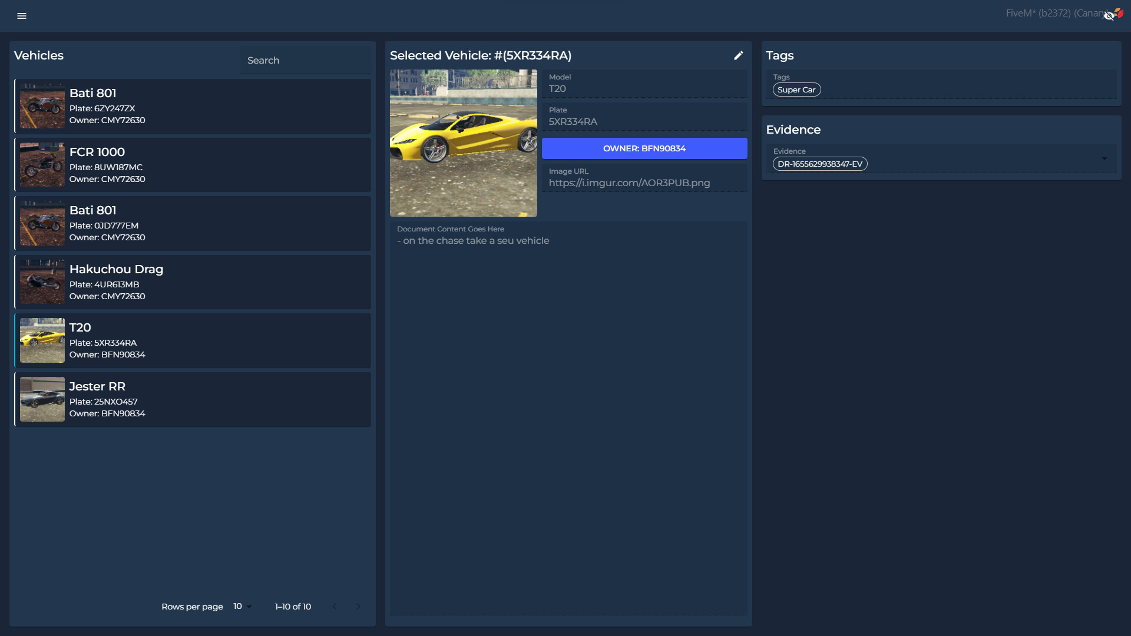
Task: Select Bati 801 with plate 6ZY247ZX
Action: (x=193, y=106)
